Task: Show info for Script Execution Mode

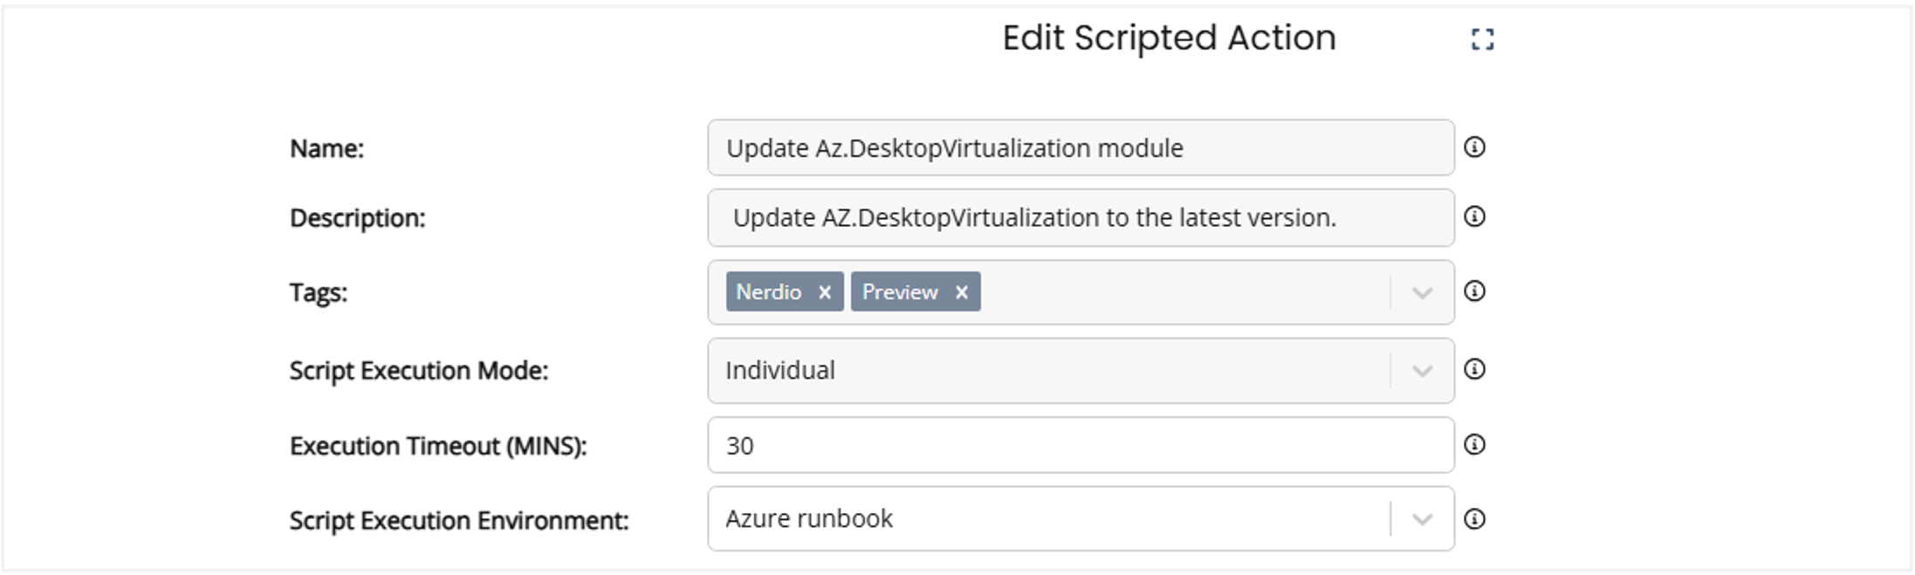Action: tap(1474, 370)
